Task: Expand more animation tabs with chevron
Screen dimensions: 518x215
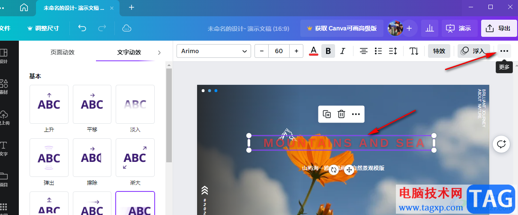Action: [x=159, y=52]
